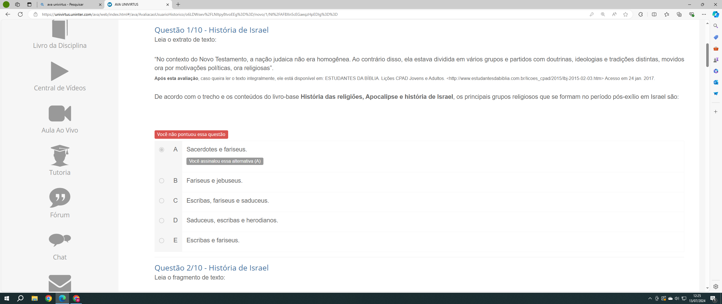722x304 pixels.
Task: Click the browser refresh icon
Action: coord(20,14)
